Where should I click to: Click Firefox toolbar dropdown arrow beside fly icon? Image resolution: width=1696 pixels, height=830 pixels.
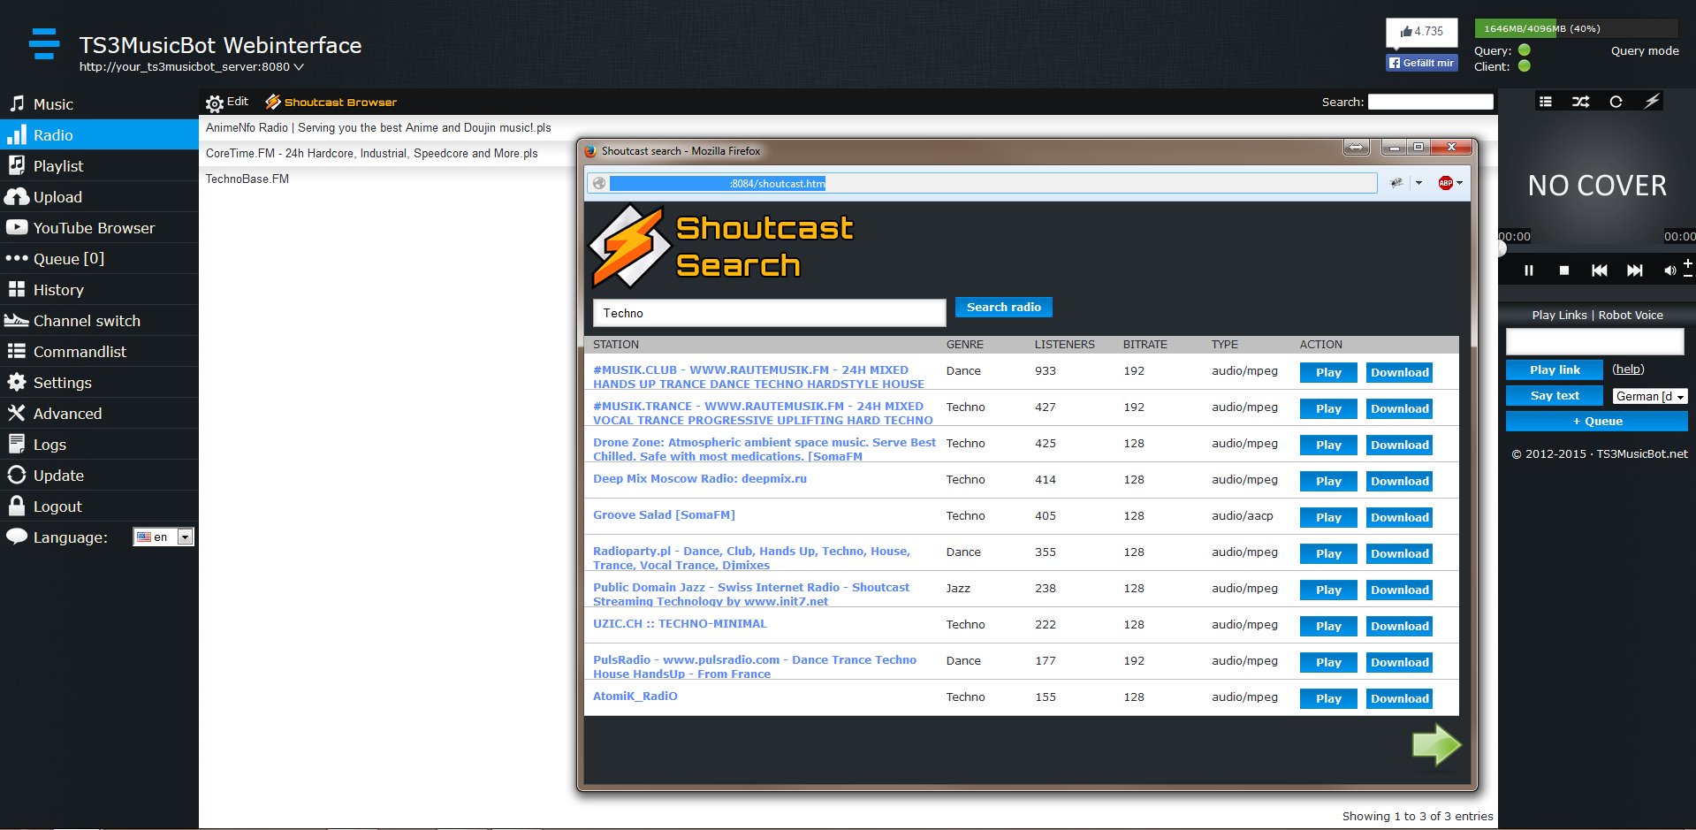(1418, 183)
